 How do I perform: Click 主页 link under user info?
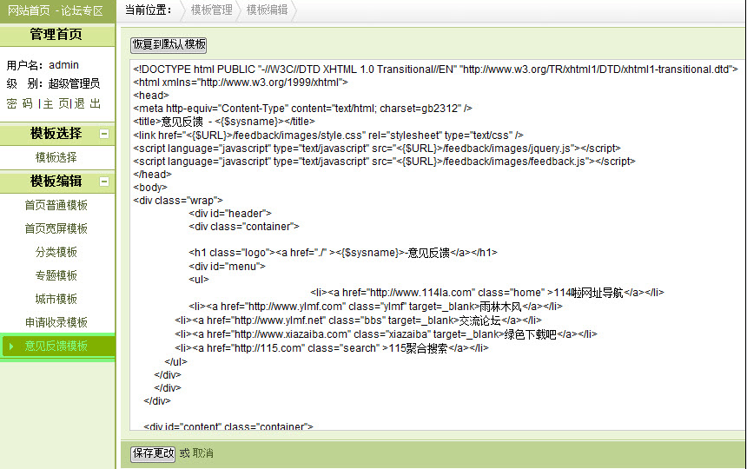point(56,103)
